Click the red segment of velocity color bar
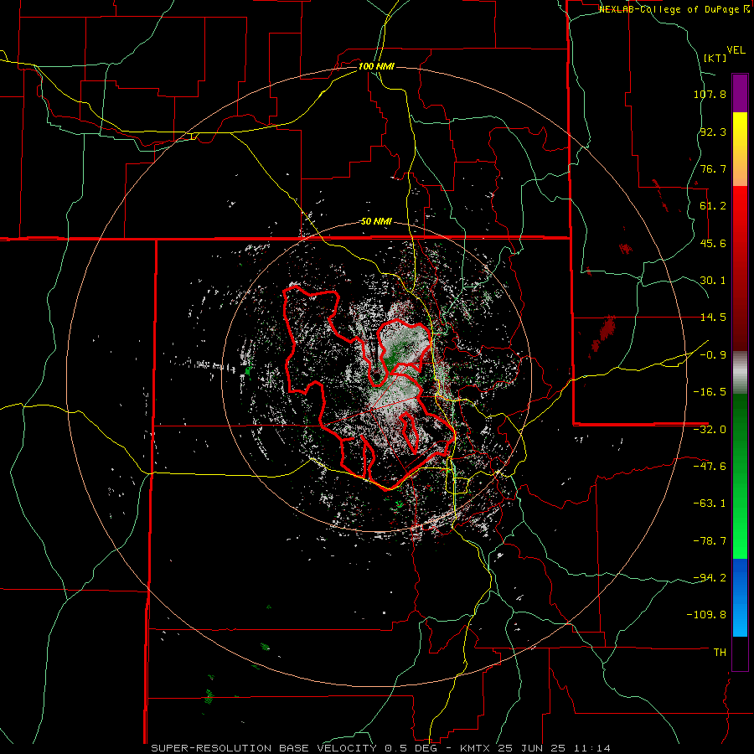This screenshot has width=754, height=754. pos(740,268)
